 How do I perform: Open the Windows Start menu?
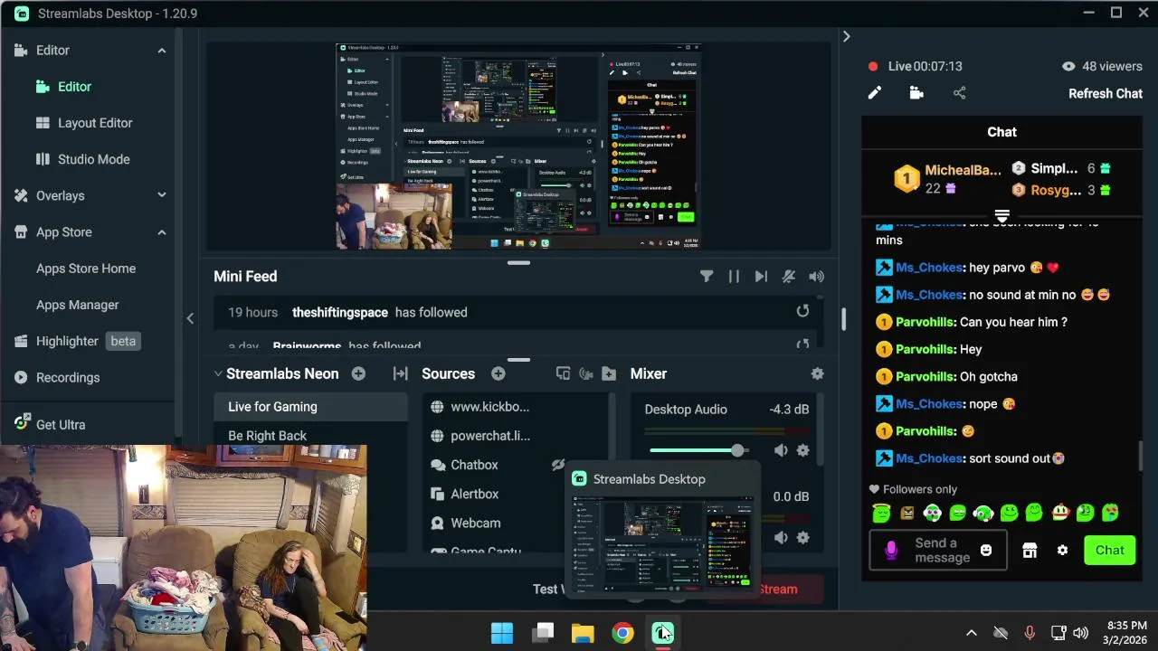[x=502, y=633]
